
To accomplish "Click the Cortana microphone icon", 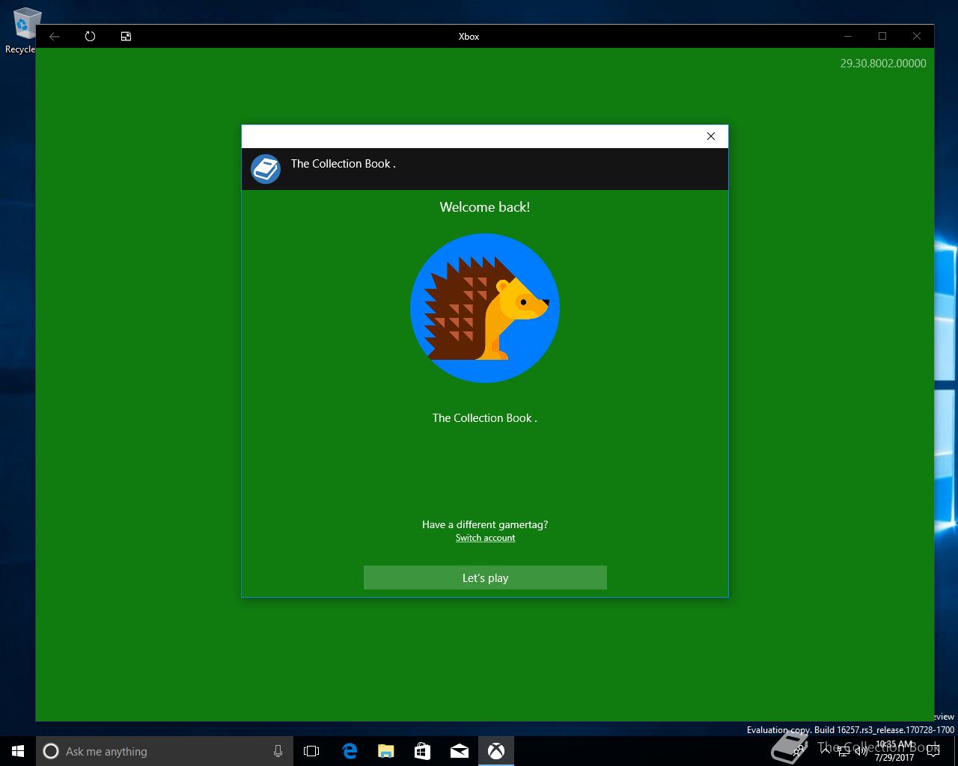I will point(278,751).
